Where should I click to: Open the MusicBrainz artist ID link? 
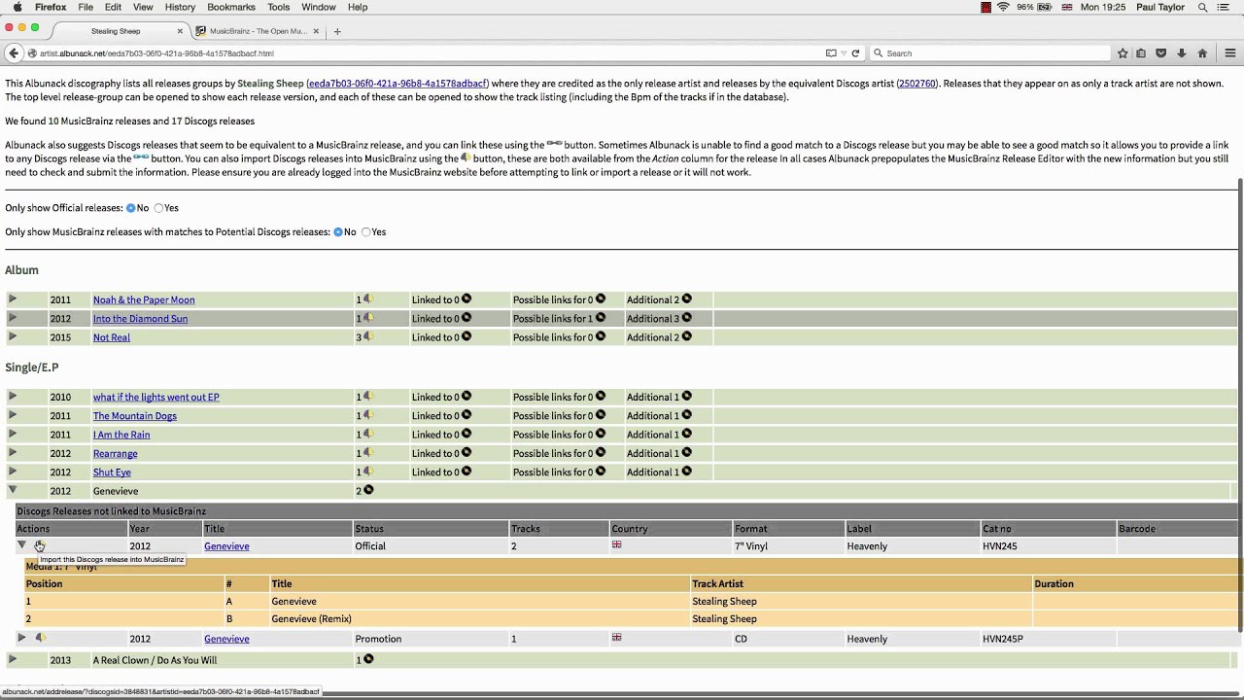(x=397, y=84)
